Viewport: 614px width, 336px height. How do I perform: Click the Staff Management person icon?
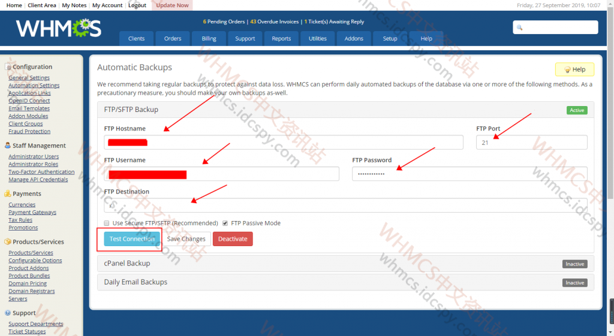pos(7,146)
